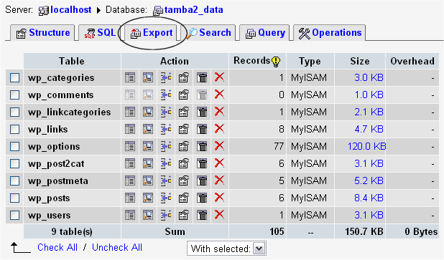Click the Check All link
Viewport: 444px width, 260px height.
(57, 247)
